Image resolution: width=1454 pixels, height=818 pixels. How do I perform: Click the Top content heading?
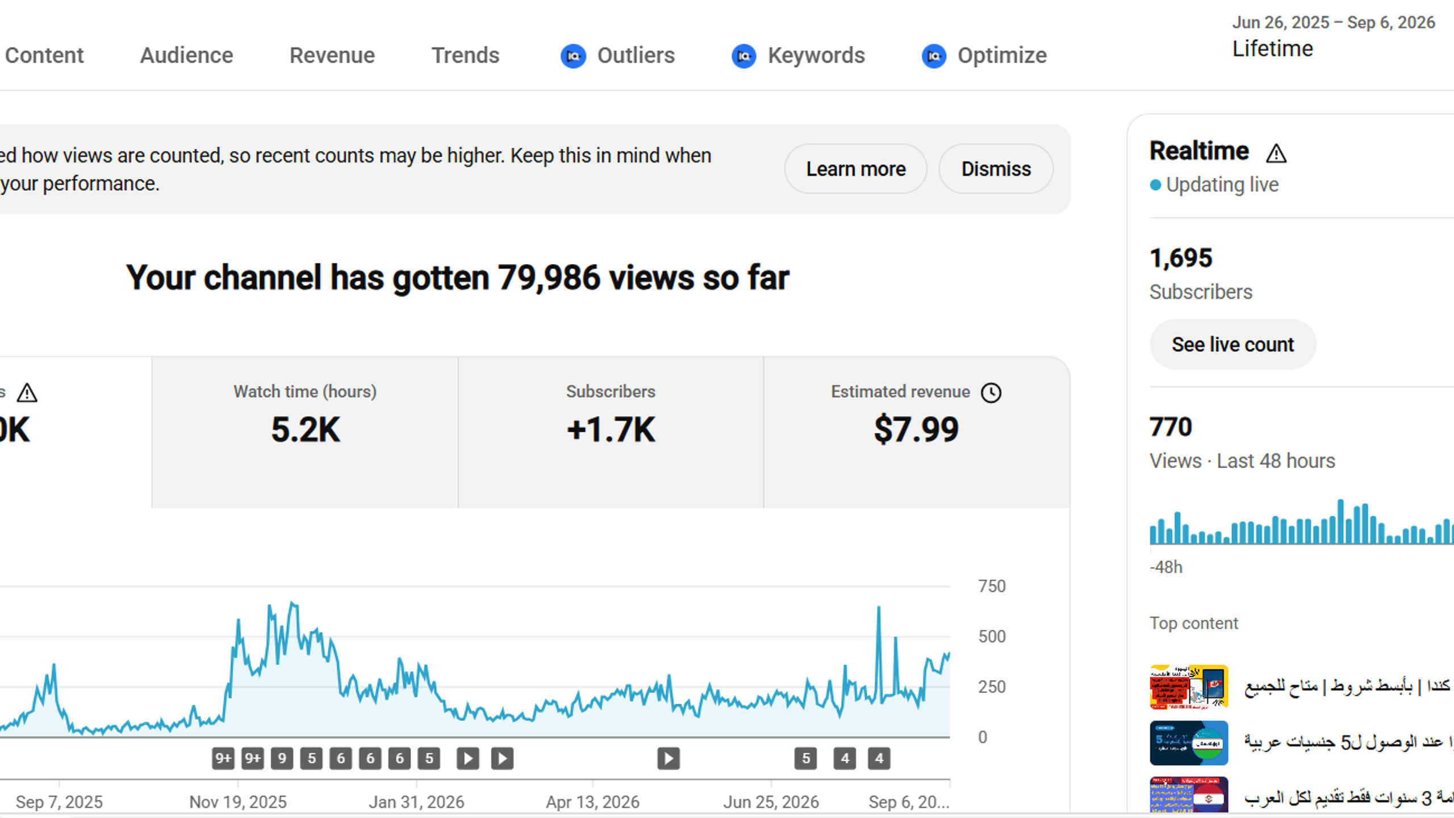pos(1193,623)
